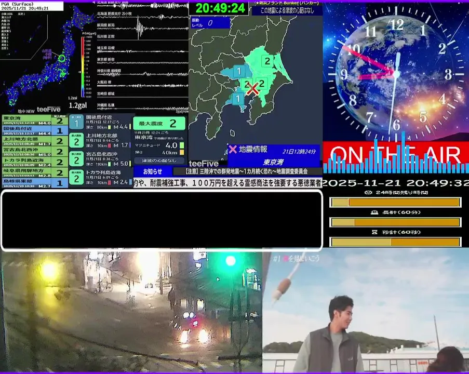Click the 最大震度 2 green panel

[159, 123]
